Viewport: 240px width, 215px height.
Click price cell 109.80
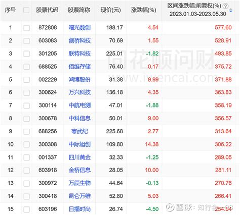(x=114, y=144)
